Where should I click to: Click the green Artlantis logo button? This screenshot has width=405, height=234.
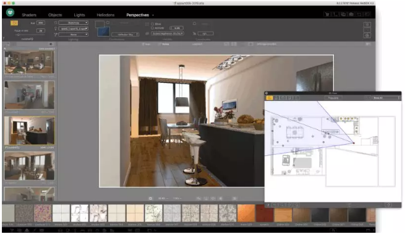click(11, 12)
